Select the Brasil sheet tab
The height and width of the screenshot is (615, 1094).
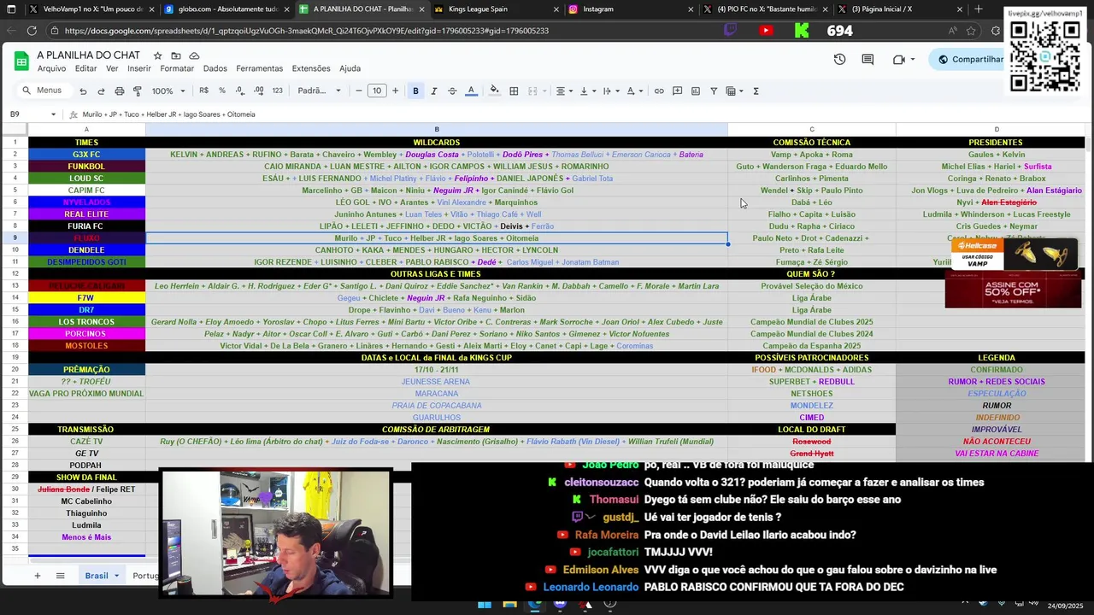click(102, 576)
